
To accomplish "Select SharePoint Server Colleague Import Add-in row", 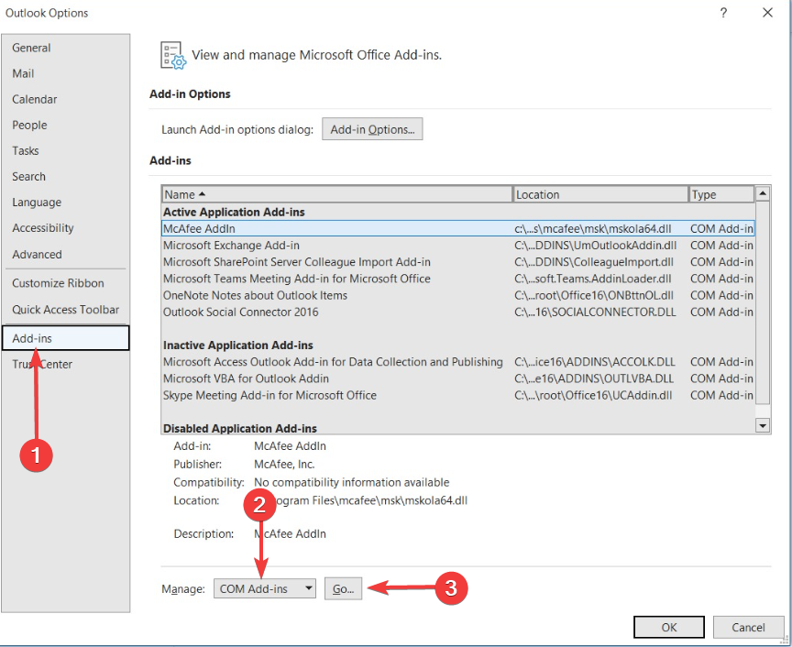I will (457, 262).
